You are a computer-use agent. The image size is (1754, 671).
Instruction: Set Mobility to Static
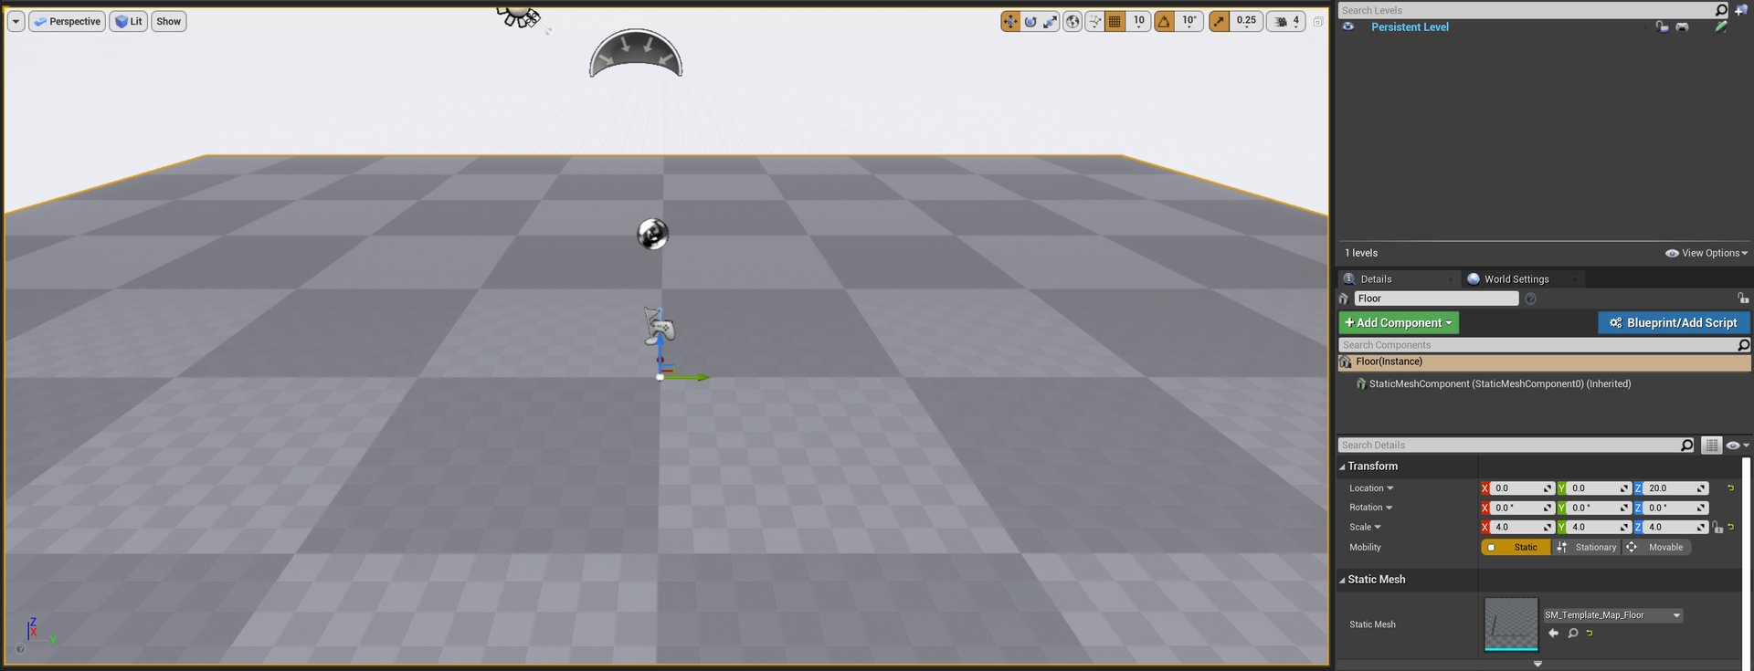click(x=1516, y=548)
